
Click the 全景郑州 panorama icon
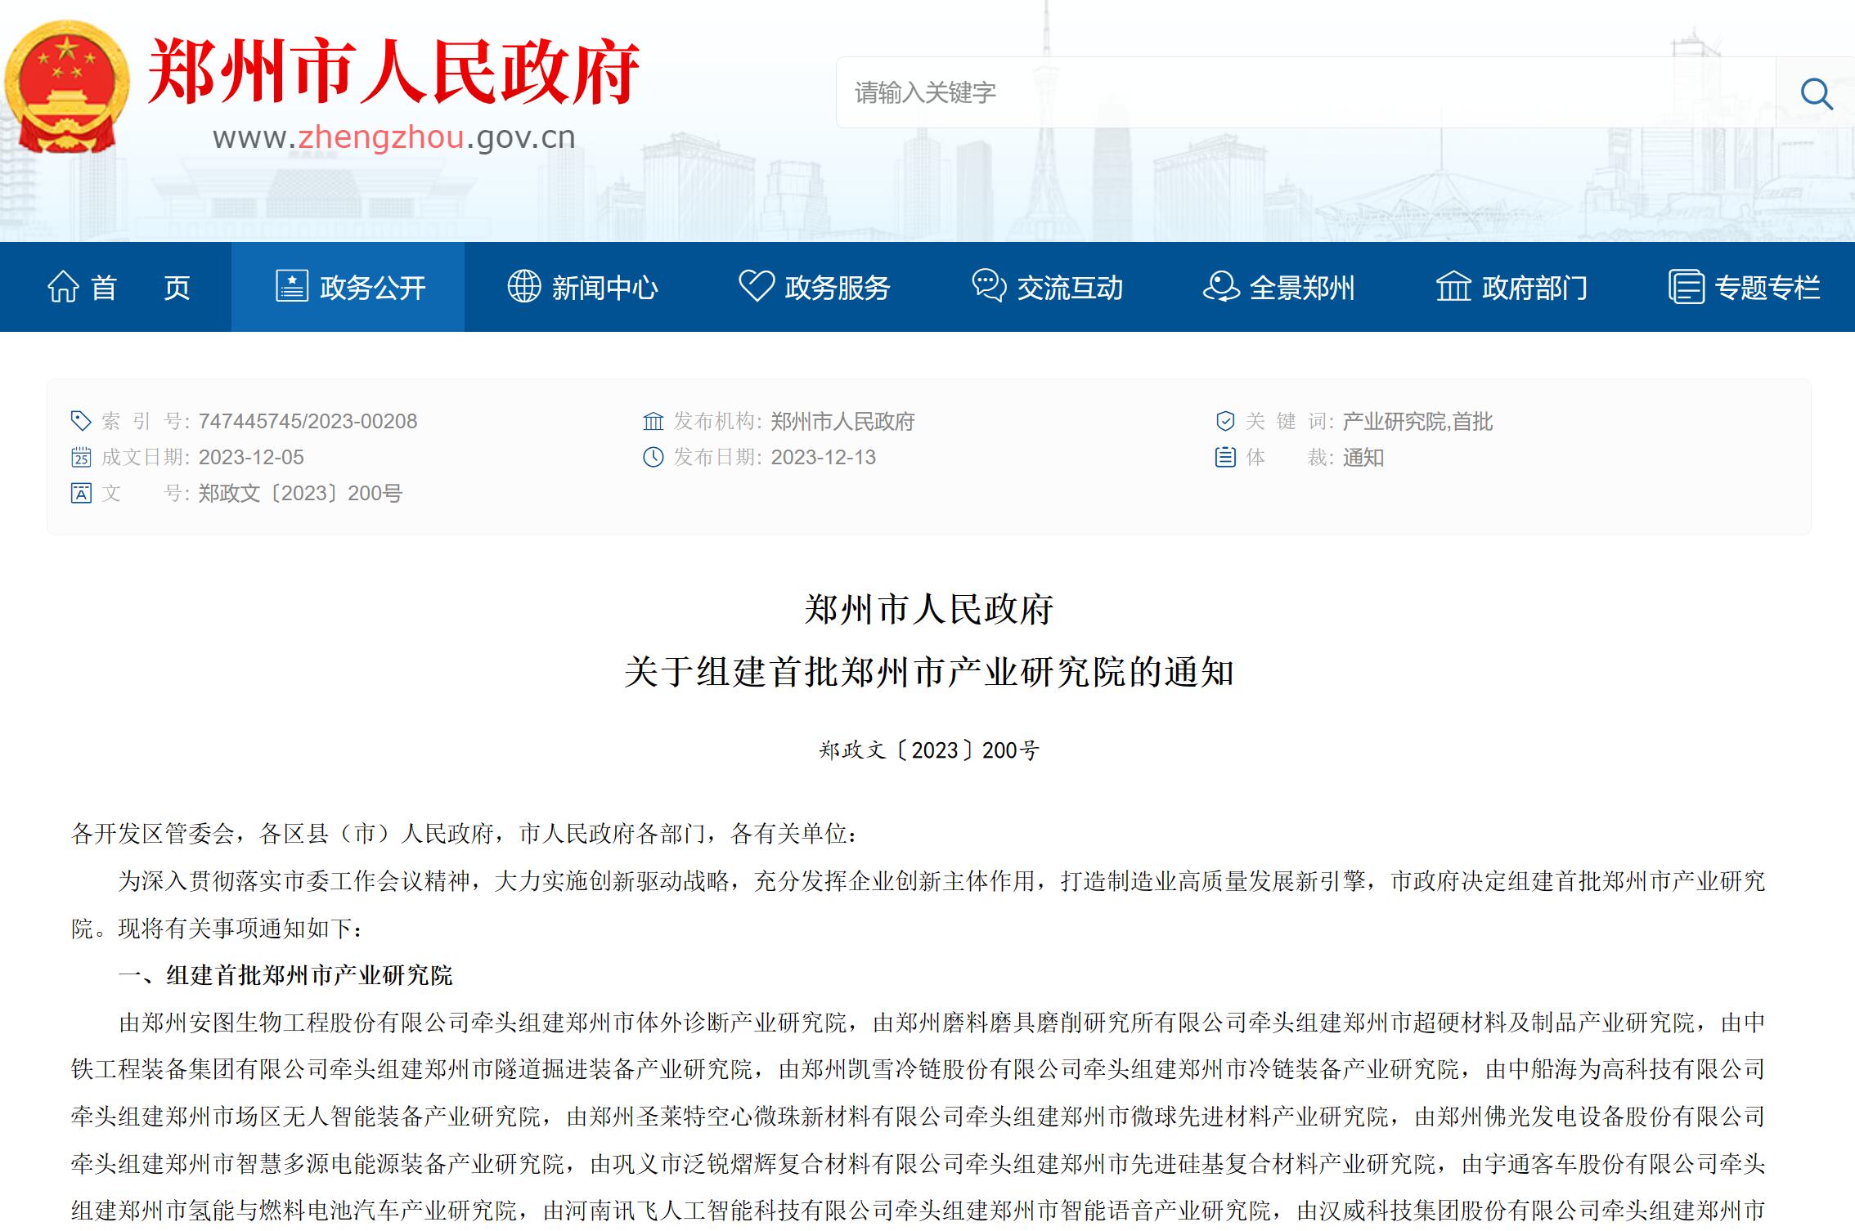coord(1221,286)
